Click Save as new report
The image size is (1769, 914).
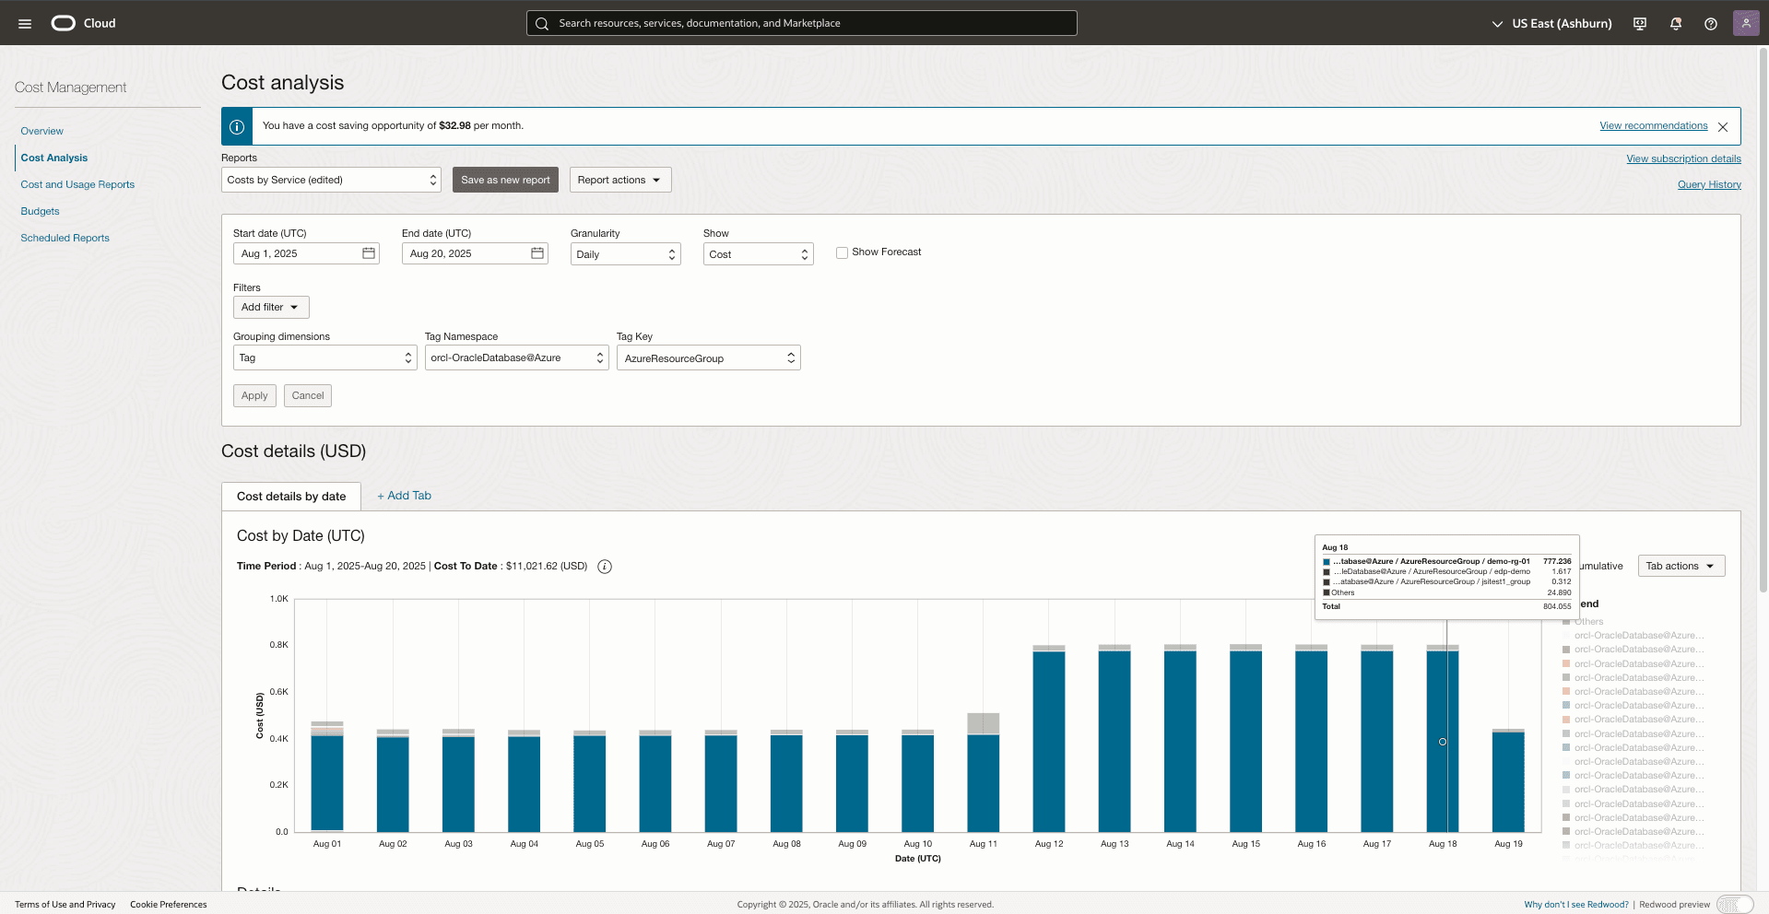pos(505,180)
